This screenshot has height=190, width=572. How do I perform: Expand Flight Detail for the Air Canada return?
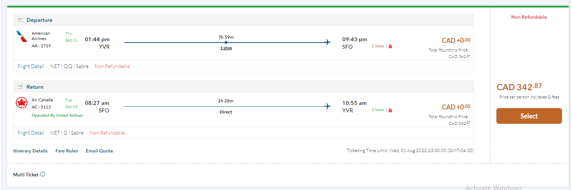tap(31, 133)
